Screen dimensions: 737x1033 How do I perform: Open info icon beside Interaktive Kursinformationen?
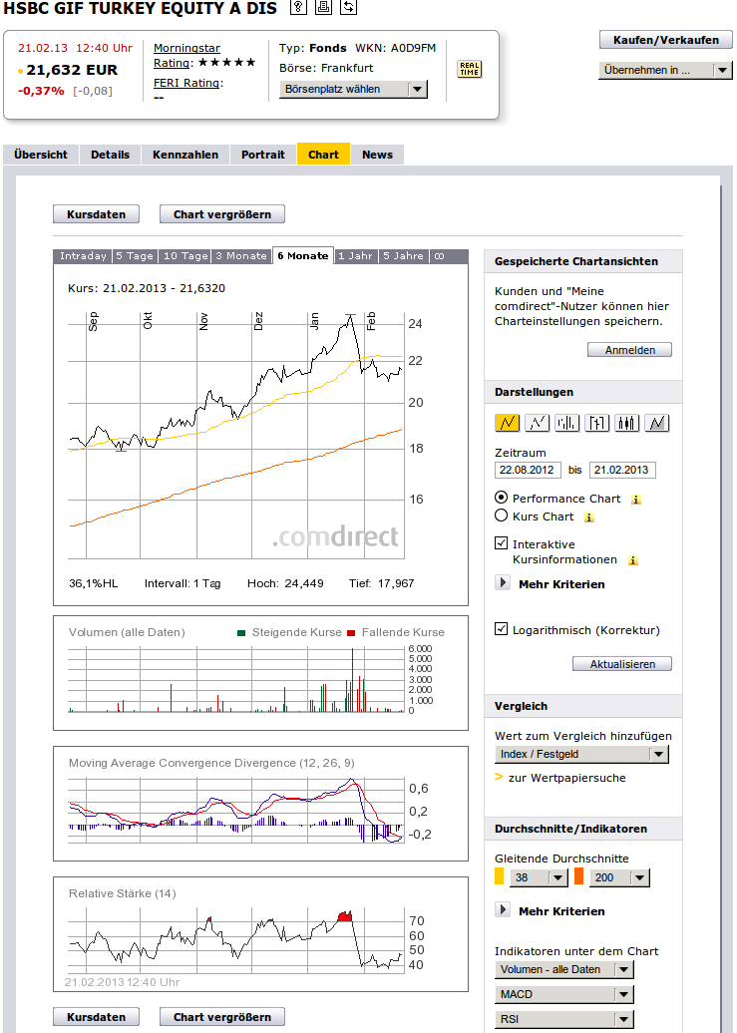[x=633, y=560]
